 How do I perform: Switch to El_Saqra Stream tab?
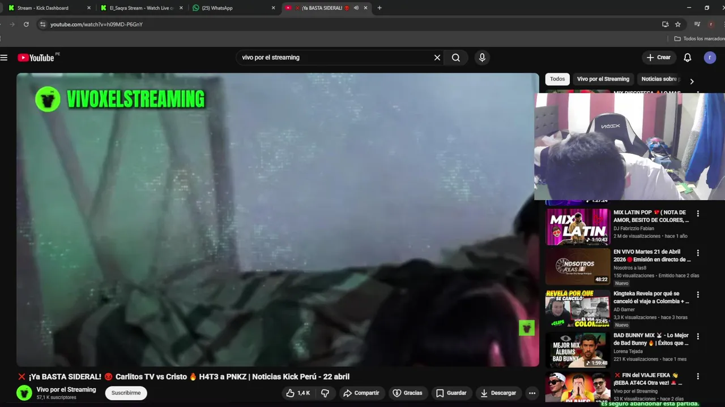pyautogui.click(x=142, y=8)
